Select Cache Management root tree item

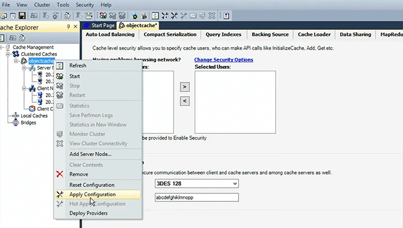(x=33, y=47)
